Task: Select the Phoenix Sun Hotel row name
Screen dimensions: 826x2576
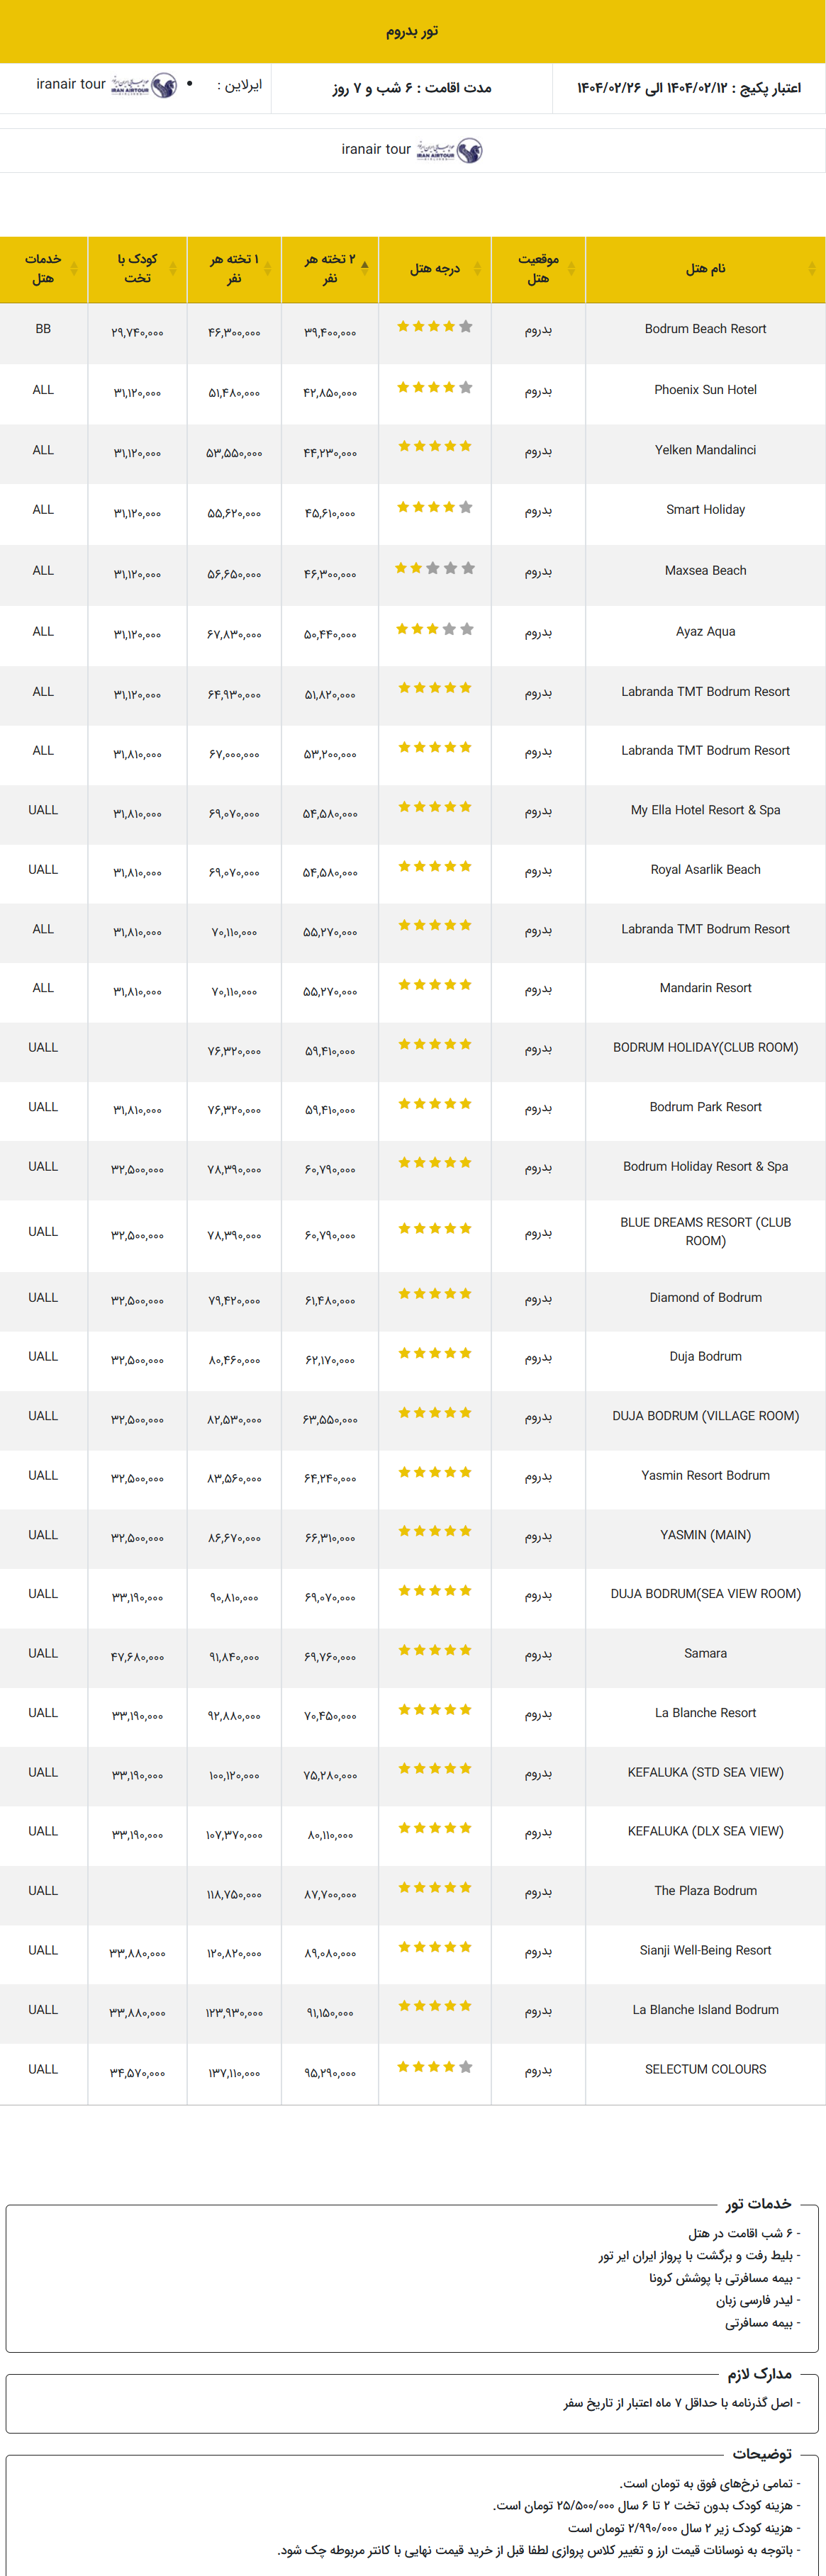Action: coord(705,390)
